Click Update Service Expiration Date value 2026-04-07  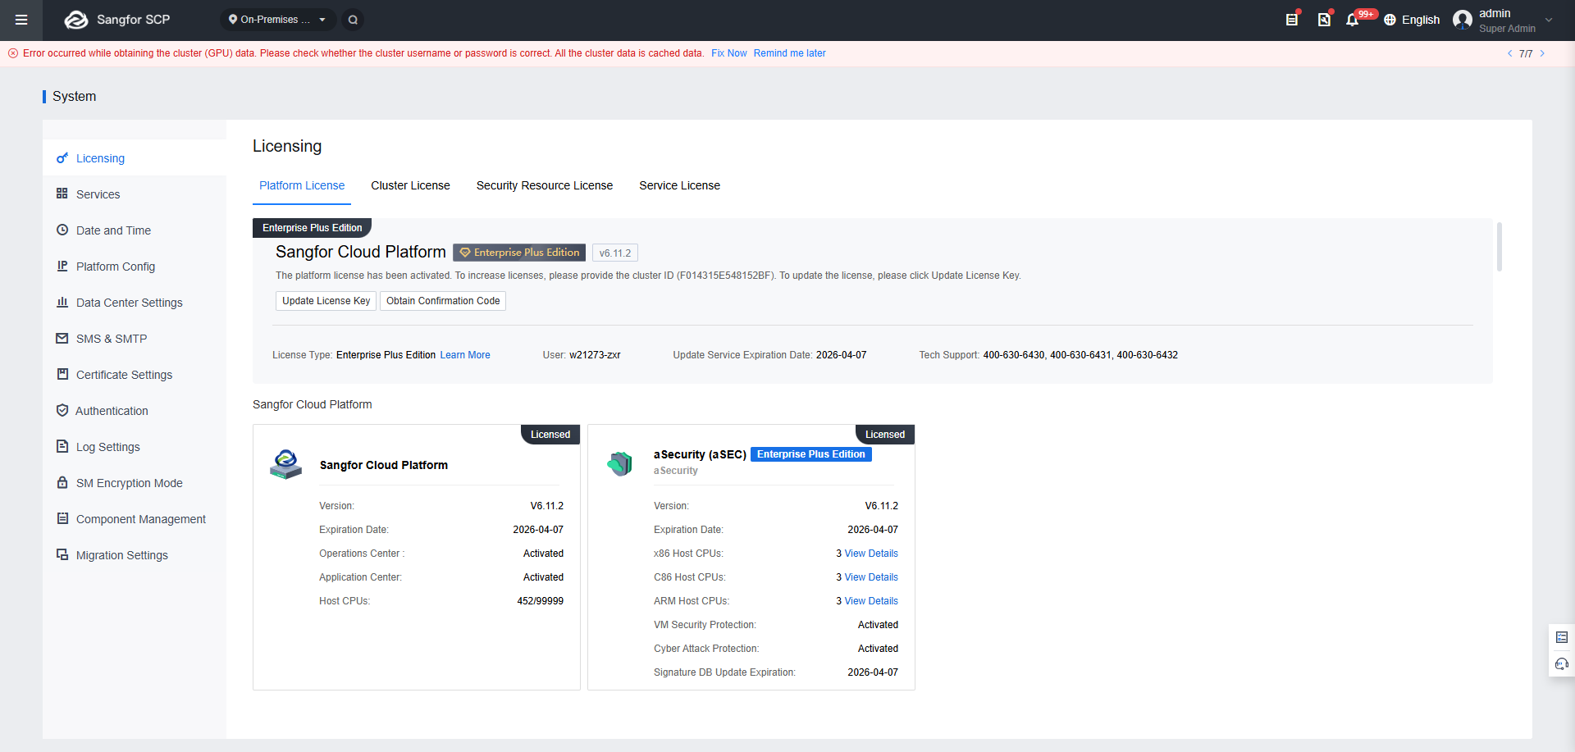coord(841,355)
